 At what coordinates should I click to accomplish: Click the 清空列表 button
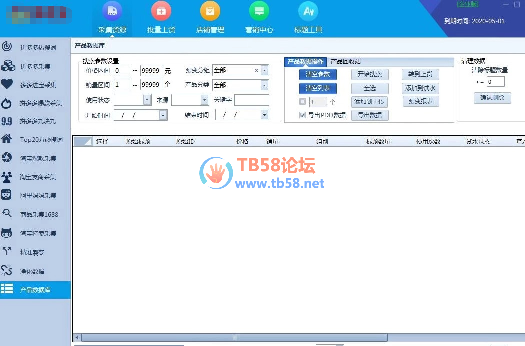[318, 88]
